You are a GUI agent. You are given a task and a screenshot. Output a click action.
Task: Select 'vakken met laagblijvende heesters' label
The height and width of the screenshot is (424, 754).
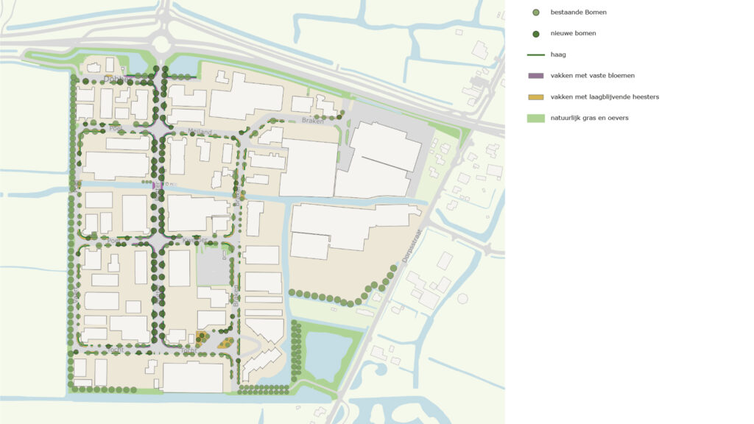(605, 96)
